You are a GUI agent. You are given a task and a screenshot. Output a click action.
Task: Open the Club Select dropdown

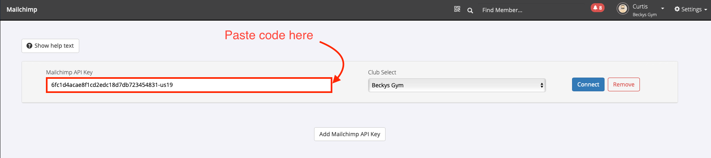[457, 85]
